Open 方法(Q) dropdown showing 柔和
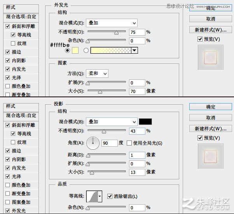Viewport: 234px width, 214px height. click(x=97, y=74)
